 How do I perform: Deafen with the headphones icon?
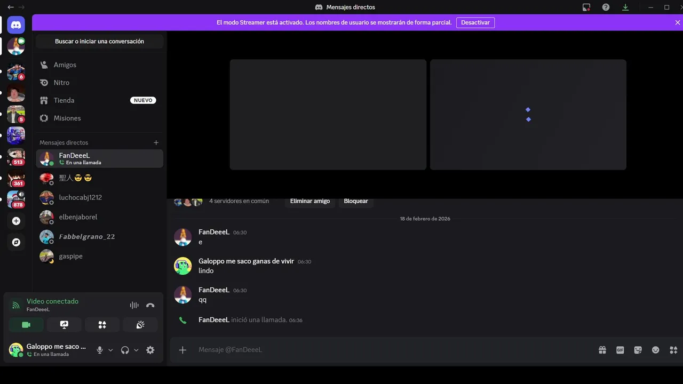(125, 350)
